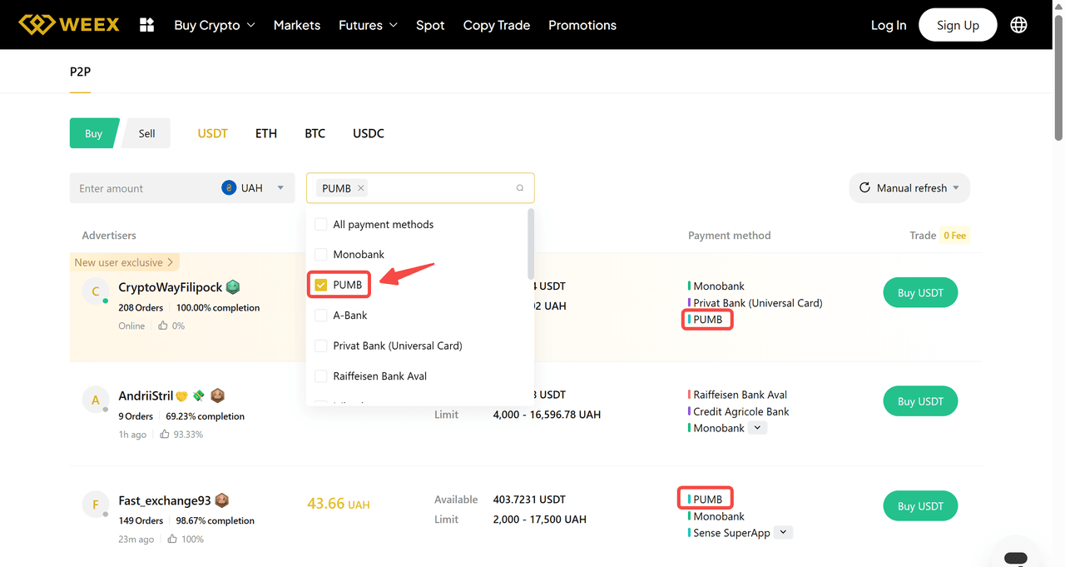Viewport: 1065px width, 567px height.
Task: Click Fast_exchange93's thumbs-up rating icon
Action: [x=172, y=540]
